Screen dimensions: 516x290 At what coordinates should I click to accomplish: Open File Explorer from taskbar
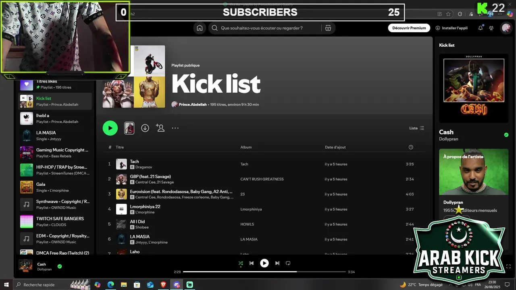[124, 285]
